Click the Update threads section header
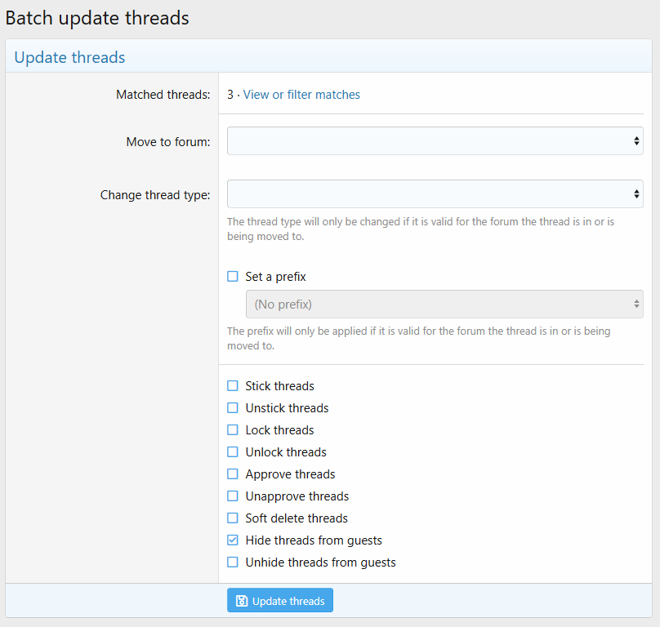Viewport: 660px width, 627px height. tap(70, 57)
